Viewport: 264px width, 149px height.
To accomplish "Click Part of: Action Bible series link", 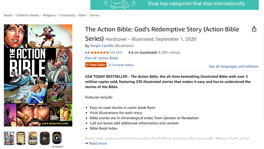I will 102,58.
